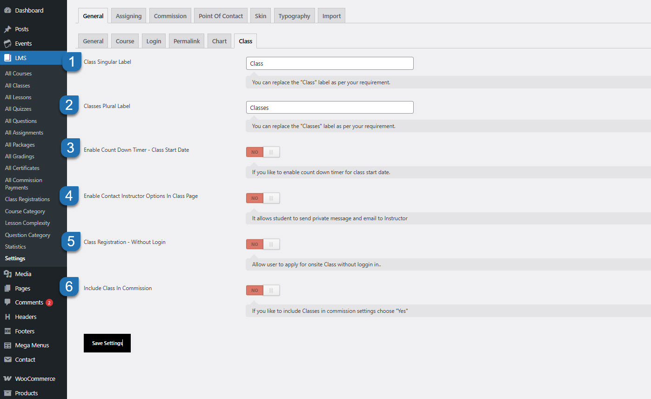Open the Permalink sub-tab
The height and width of the screenshot is (399, 651).
point(187,41)
